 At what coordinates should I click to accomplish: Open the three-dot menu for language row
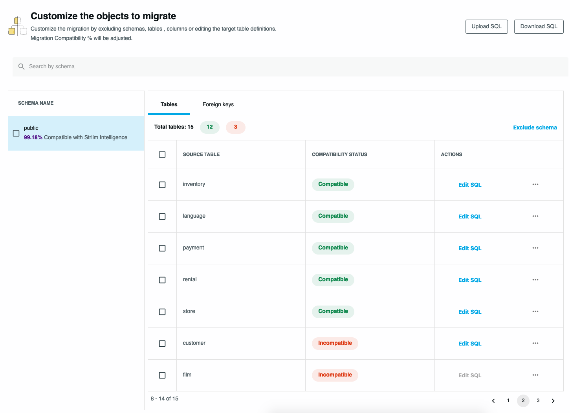(x=535, y=216)
